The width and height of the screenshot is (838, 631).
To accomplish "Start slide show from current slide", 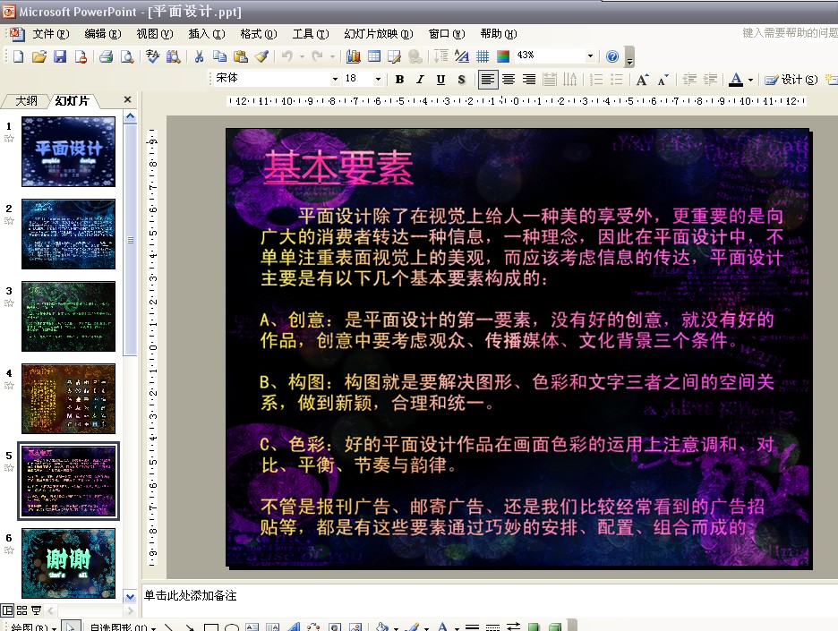I will (37, 610).
